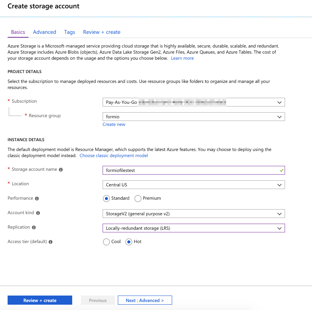This screenshot has width=312, height=310.
Task: Choose Hot access tier
Action: [129, 242]
